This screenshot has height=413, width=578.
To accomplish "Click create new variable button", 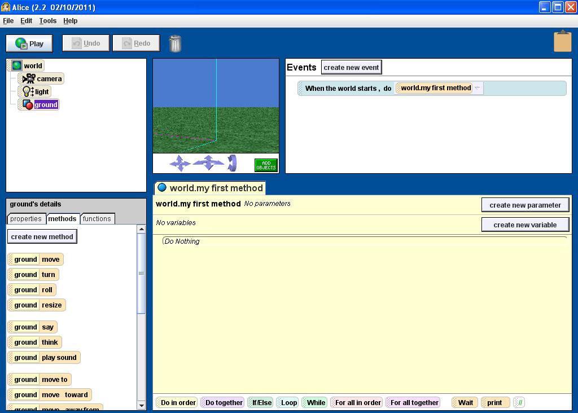I will 526,225.
